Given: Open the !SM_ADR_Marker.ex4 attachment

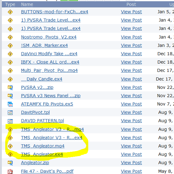Looking at the screenshot, I should click(x=44, y=45).
